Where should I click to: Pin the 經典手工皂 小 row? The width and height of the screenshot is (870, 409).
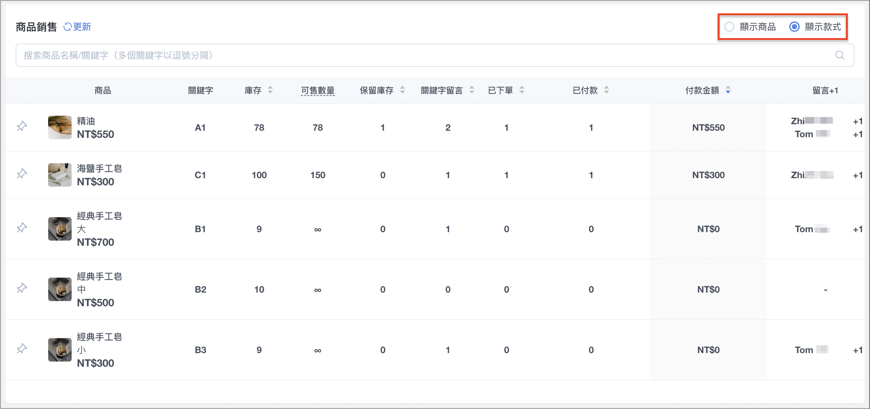tap(22, 348)
